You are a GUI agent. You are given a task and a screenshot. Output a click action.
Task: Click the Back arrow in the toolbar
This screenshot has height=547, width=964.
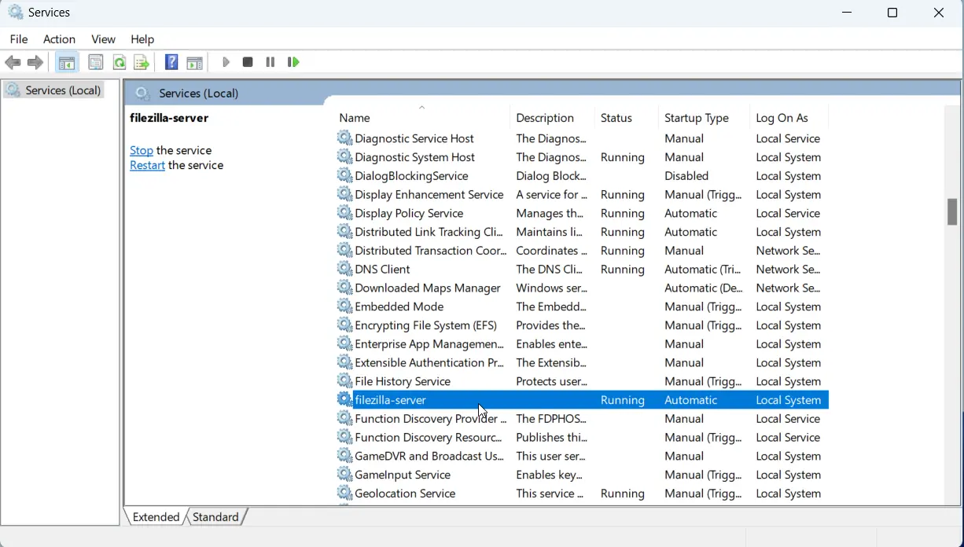coord(13,62)
